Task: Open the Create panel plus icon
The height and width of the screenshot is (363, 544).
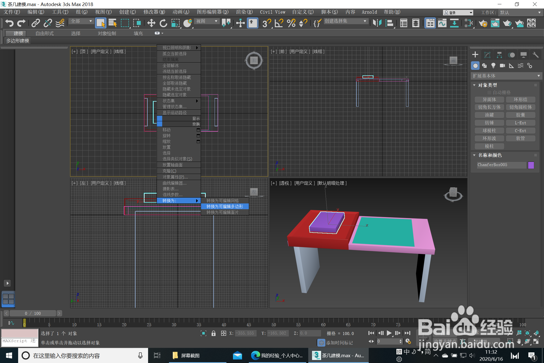Action: pyautogui.click(x=475, y=55)
